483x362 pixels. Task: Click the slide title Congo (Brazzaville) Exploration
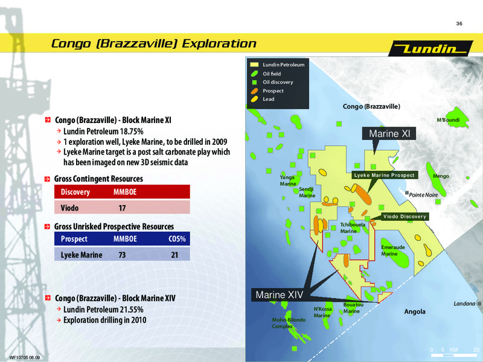pyautogui.click(x=154, y=43)
